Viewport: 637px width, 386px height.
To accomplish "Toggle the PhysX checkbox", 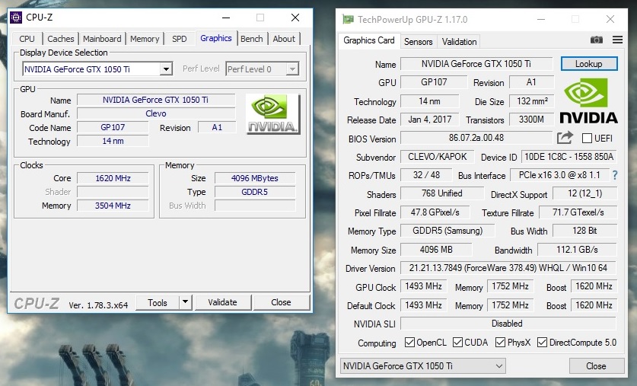I will [500, 342].
